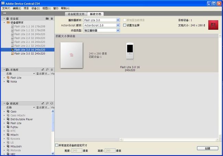
Task: Toggle the add to current project checkbox
Action: [x=125, y=20]
